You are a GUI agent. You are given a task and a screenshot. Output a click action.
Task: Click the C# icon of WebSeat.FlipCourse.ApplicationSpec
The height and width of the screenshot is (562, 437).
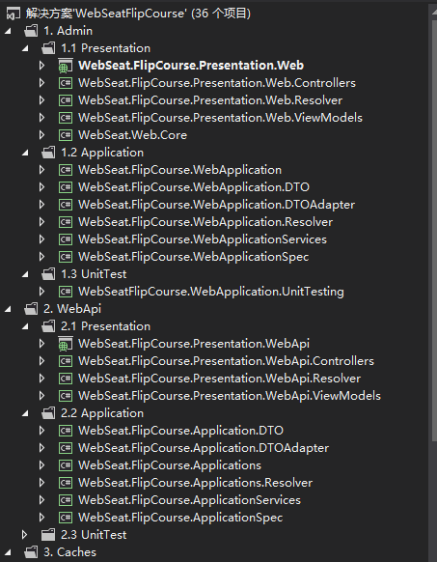point(66,518)
